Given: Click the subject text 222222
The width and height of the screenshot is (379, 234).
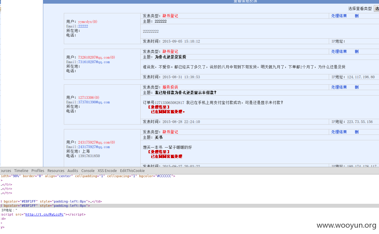Looking at the screenshot, I should tap(161, 21).
